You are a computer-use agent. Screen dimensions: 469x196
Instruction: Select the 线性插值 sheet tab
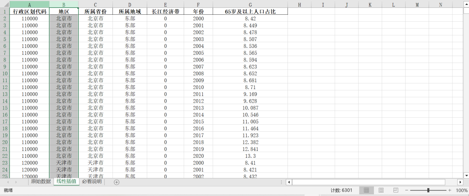[66, 182]
